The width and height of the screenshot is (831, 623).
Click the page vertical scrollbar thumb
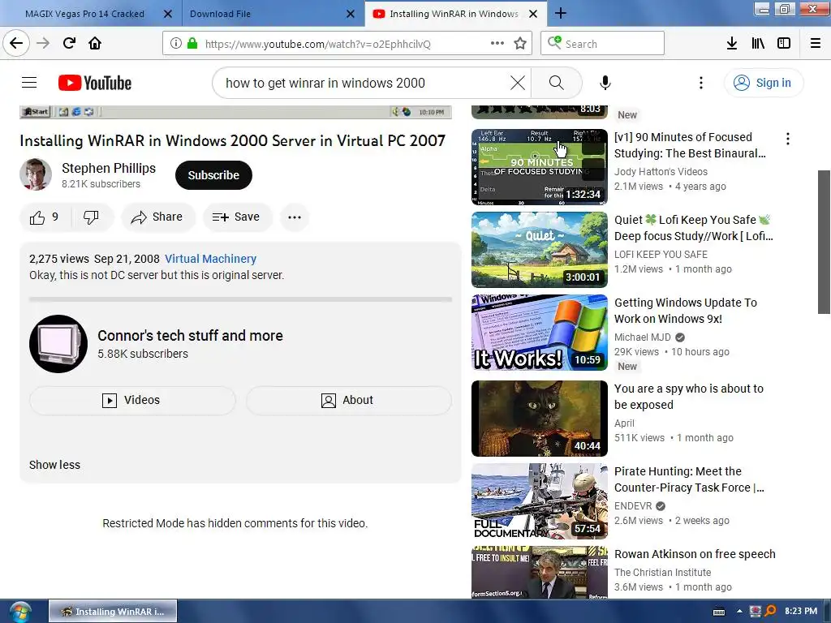[x=824, y=242]
